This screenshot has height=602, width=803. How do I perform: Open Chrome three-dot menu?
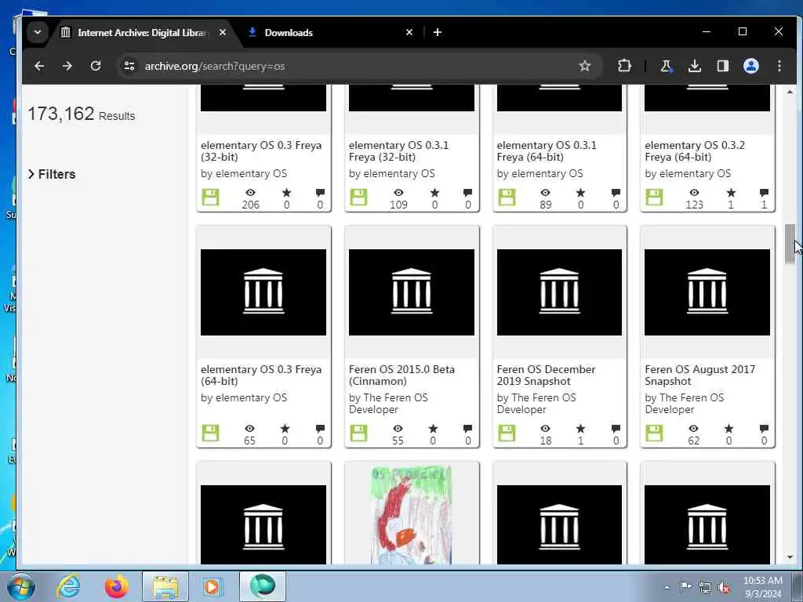click(x=779, y=66)
